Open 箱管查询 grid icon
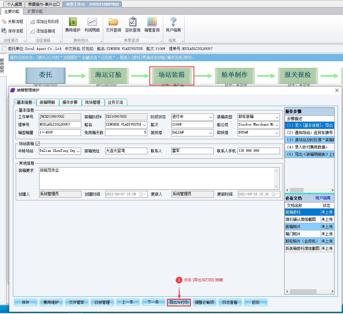The height and width of the screenshot is (314, 343). tap(152, 25)
